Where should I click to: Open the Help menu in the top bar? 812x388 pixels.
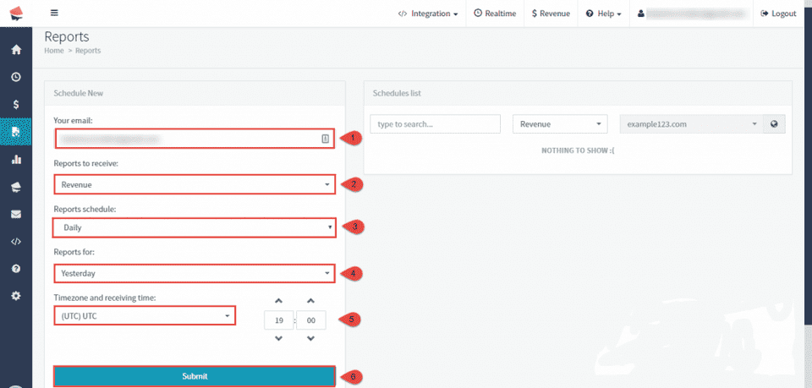(x=603, y=14)
